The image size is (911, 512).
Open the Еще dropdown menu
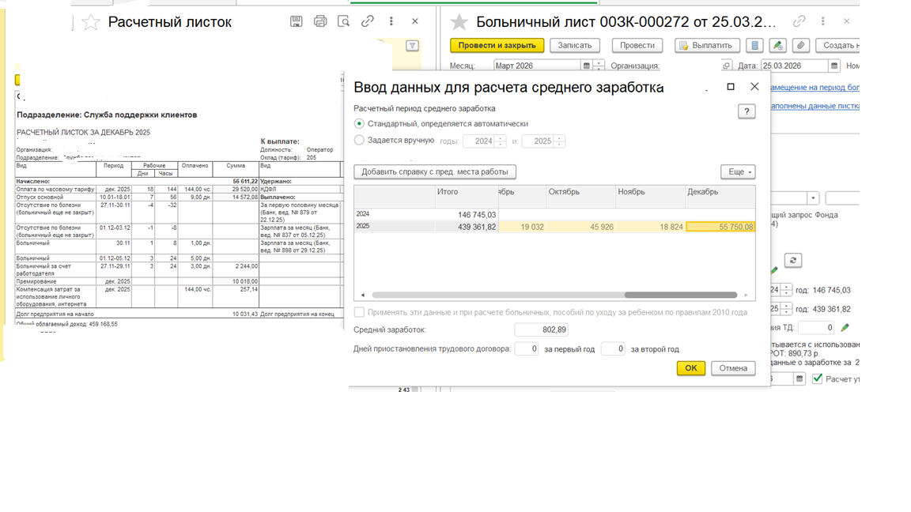(737, 171)
